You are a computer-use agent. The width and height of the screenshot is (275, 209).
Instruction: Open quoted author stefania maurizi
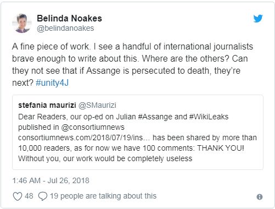coord(47,105)
